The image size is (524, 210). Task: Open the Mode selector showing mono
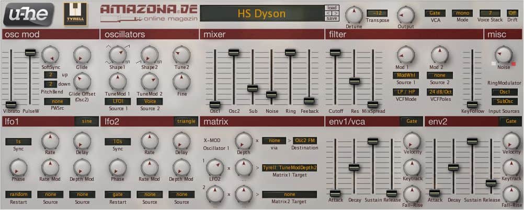[462, 13]
